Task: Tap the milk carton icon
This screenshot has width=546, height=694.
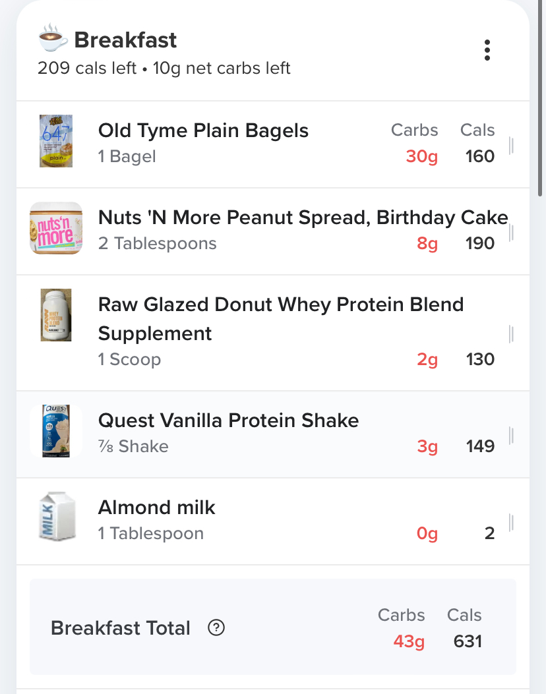Action: [55, 519]
